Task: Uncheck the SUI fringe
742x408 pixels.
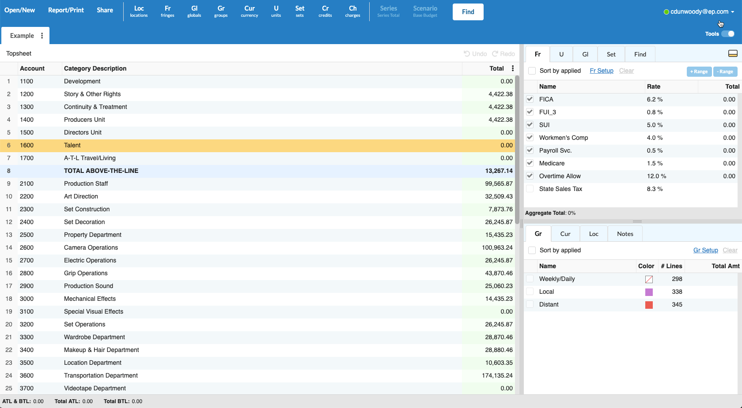Action: [530, 125]
